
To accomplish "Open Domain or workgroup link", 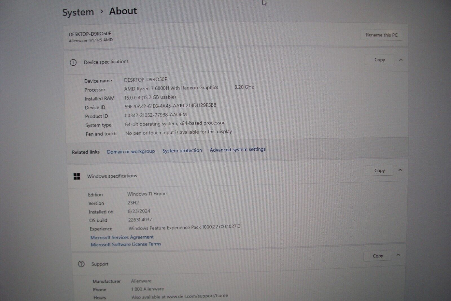I will coord(131,152).
